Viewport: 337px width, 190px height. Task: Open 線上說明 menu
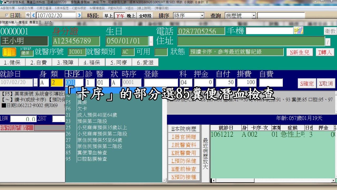coord(144,8)
